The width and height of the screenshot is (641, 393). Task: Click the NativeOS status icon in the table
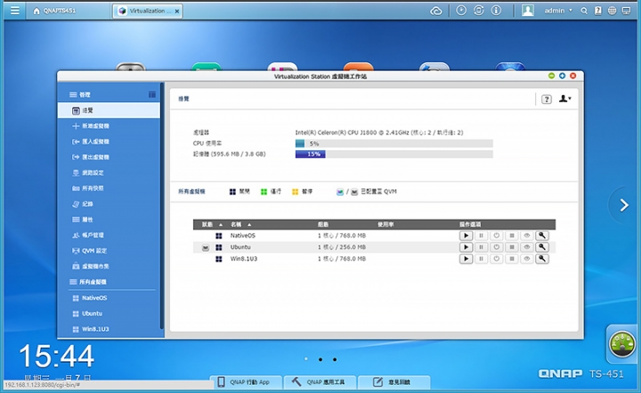tap(219, 236)
